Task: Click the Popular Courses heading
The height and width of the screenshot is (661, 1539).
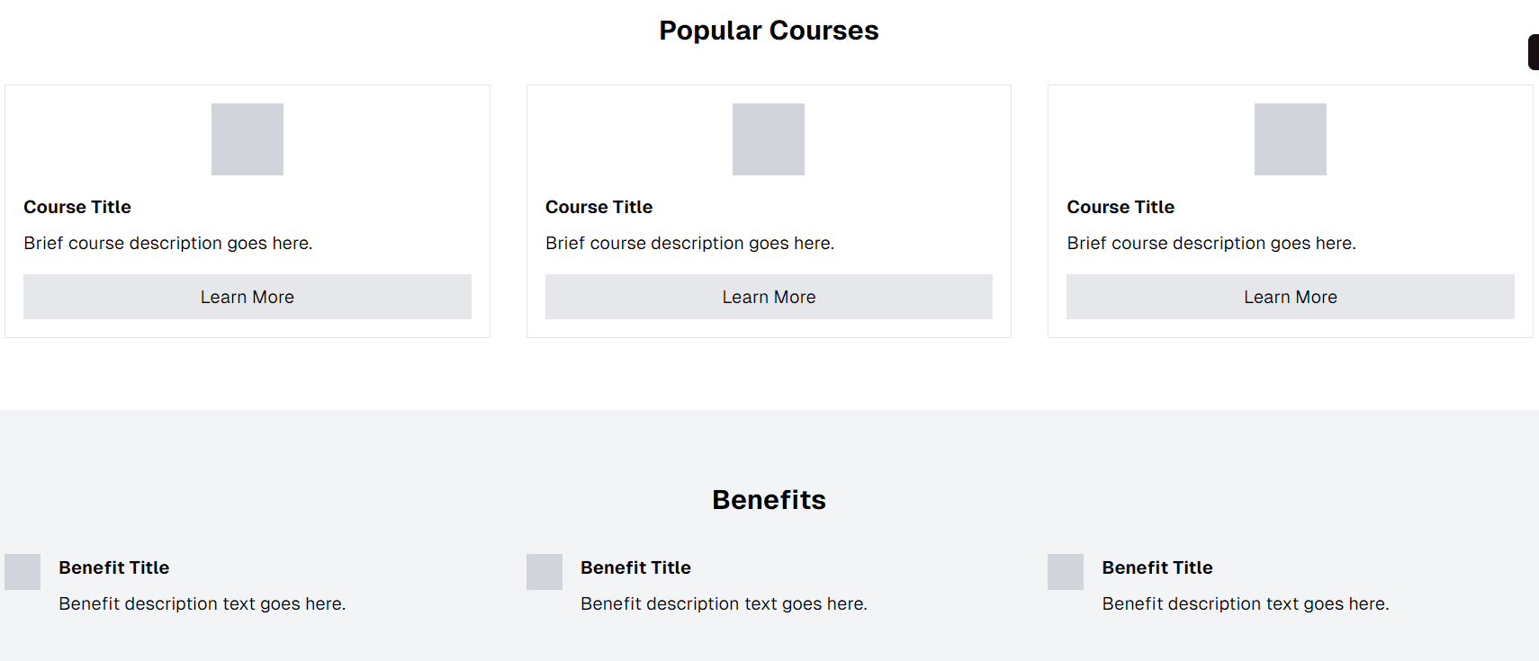Action: tap(769, 31)
